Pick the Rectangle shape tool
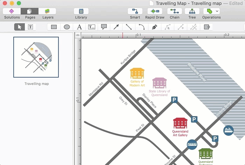Image resolution: width=245 pixels, height=165 pixels. point(54,27)
